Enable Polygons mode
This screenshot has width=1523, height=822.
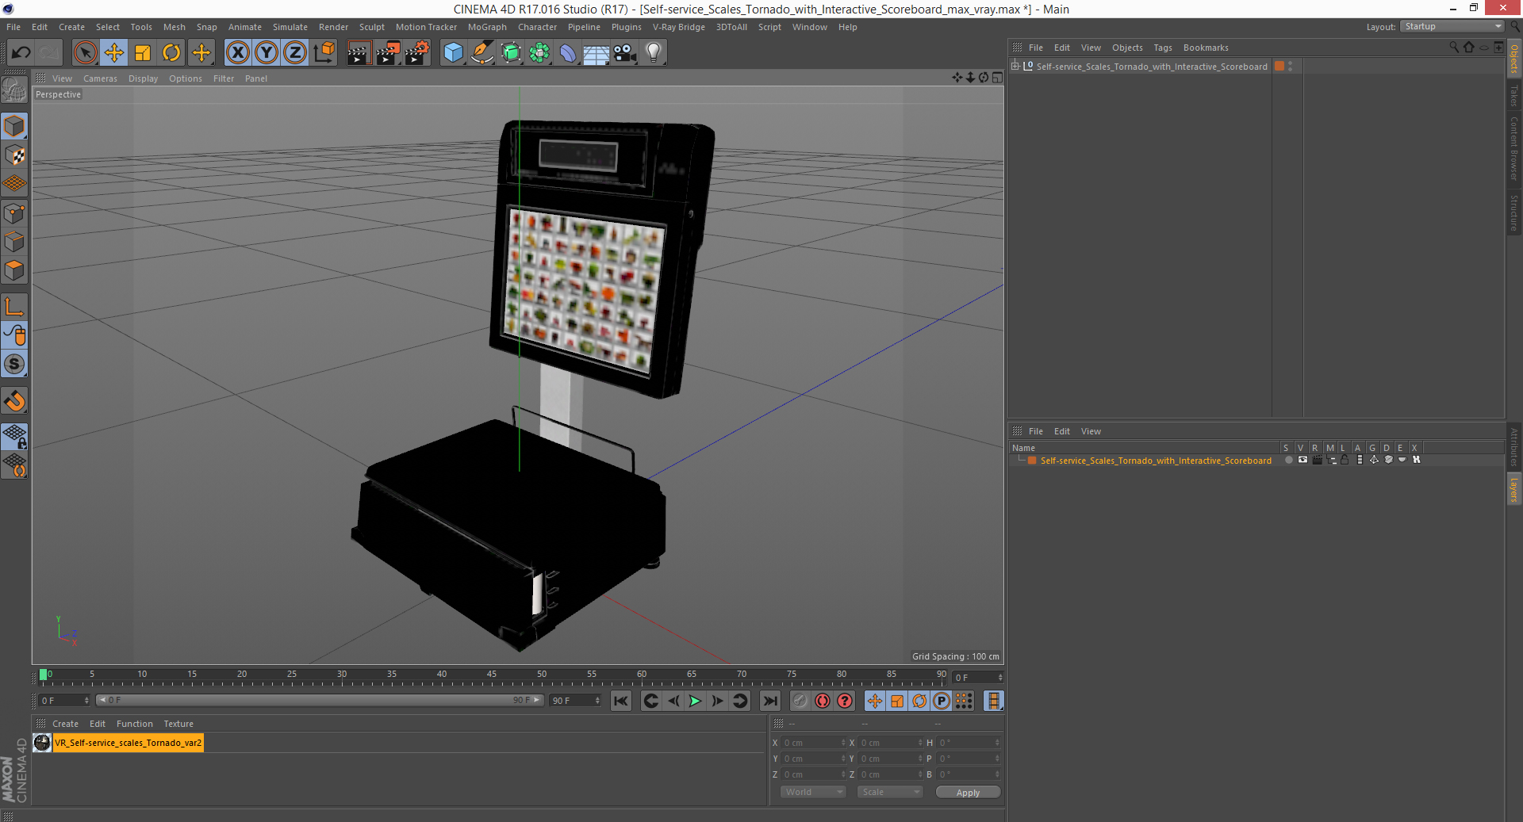tap(14, 270)
